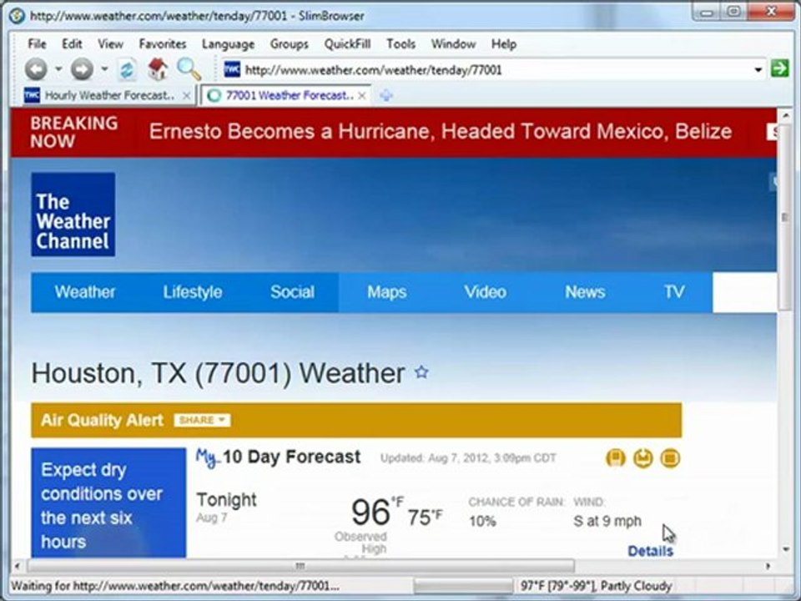The width and height of the screenshot is (801, 601).
Task: Open the File menu
Action: coord(37,44)
